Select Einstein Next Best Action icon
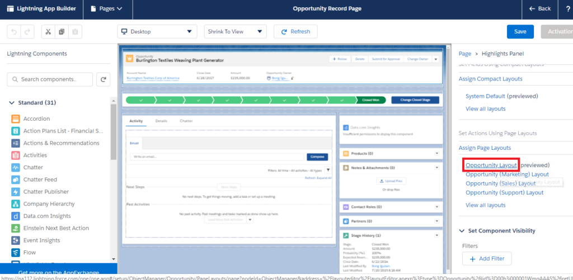573x280 pixels. [15, 228]
